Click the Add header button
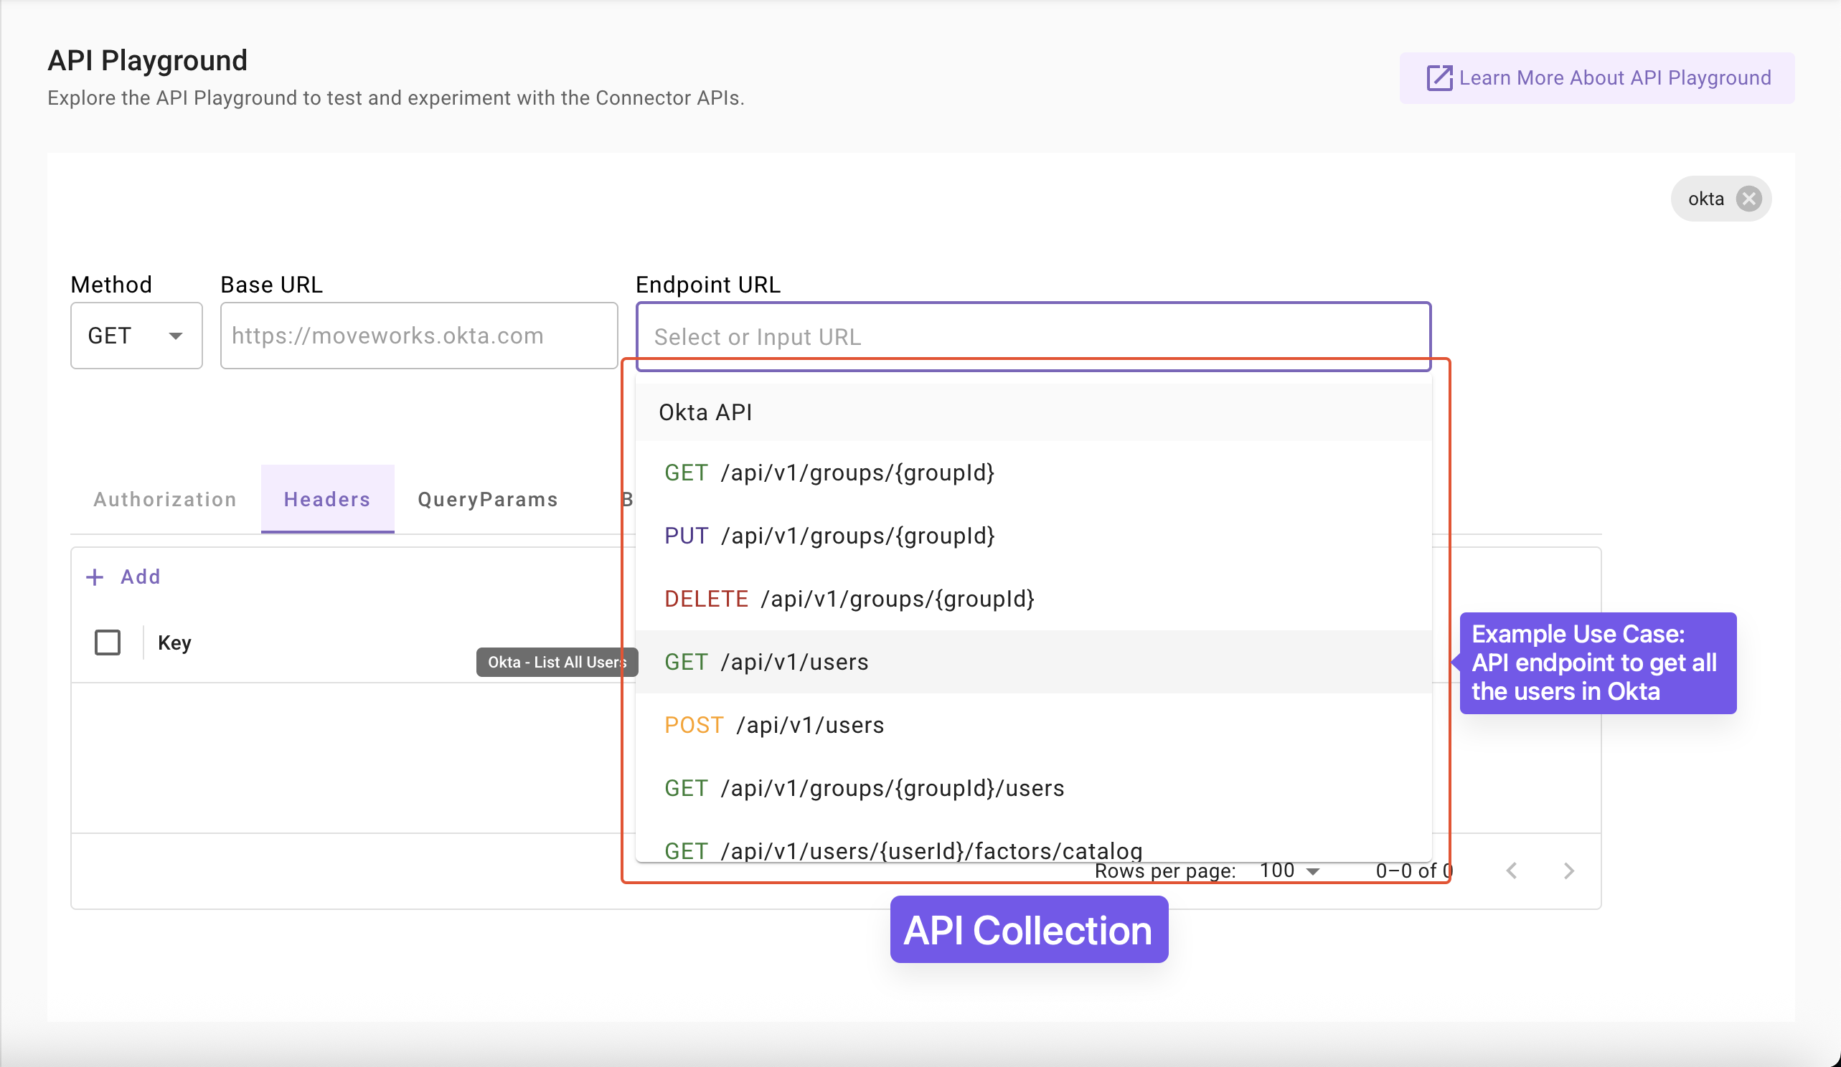The height and width of the screenshot is (1067, 1841). [123, 577]
